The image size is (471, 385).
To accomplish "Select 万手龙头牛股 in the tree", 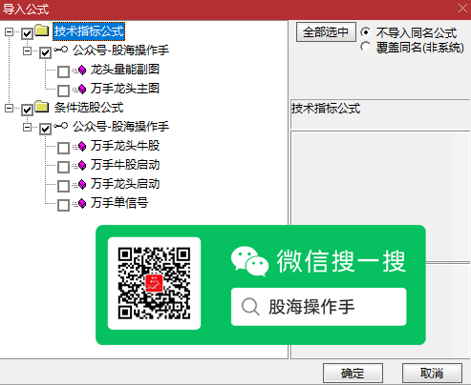I will pos(125,146).
